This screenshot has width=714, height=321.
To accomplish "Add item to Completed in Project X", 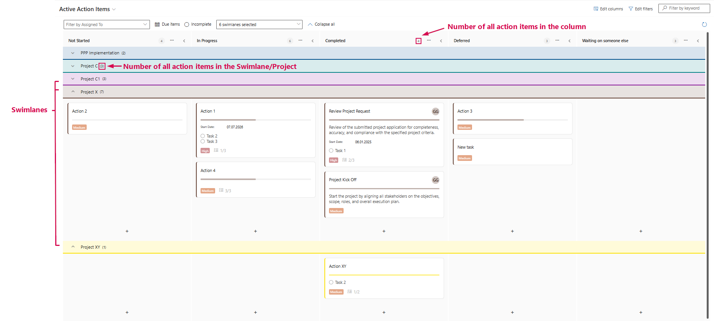I will 384,231.
